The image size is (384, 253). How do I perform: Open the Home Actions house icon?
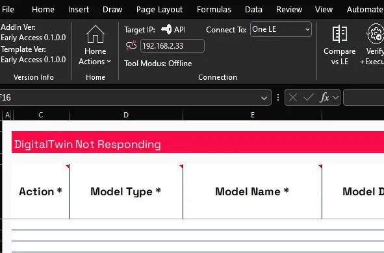coord(96,34)
